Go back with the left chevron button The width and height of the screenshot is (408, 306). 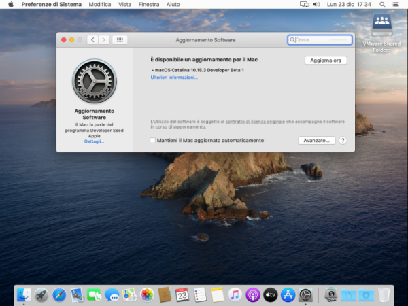(92, 40)
